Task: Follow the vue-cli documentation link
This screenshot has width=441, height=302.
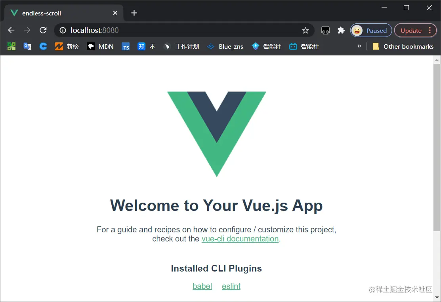Action: pos(240,239)
